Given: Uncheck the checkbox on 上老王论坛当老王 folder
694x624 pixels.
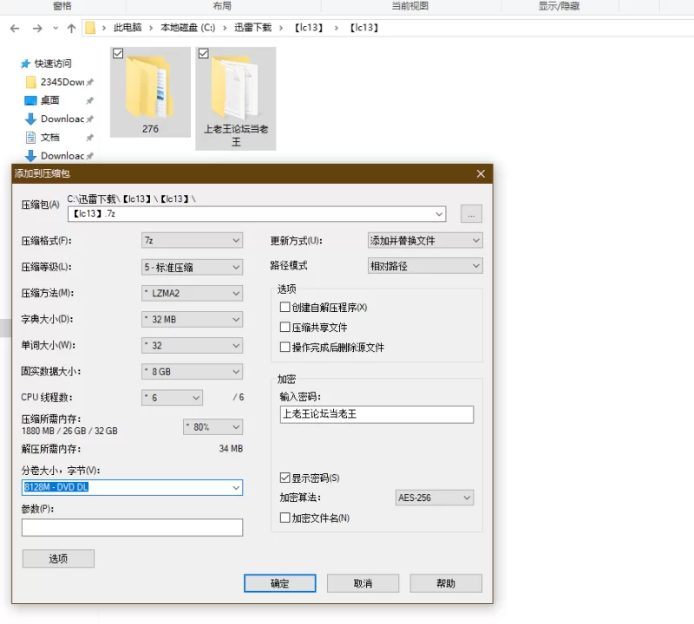Looking at the screenshot, I should [203, 54].
